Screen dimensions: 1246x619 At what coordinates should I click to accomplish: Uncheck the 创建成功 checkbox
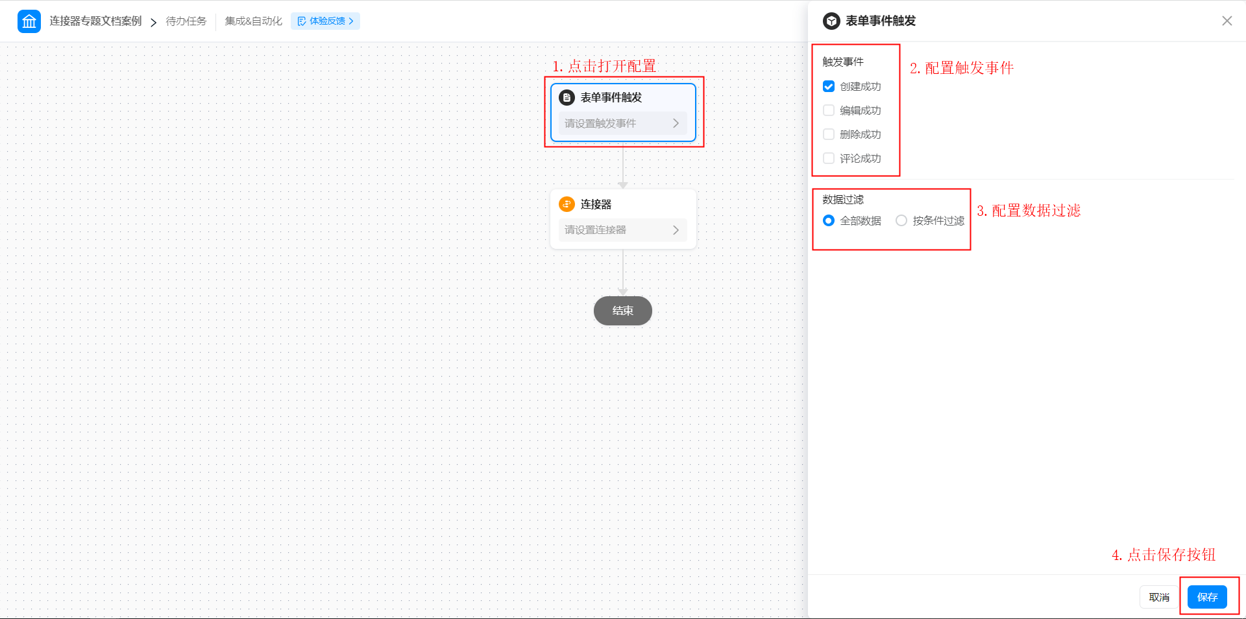click(829, 86)
